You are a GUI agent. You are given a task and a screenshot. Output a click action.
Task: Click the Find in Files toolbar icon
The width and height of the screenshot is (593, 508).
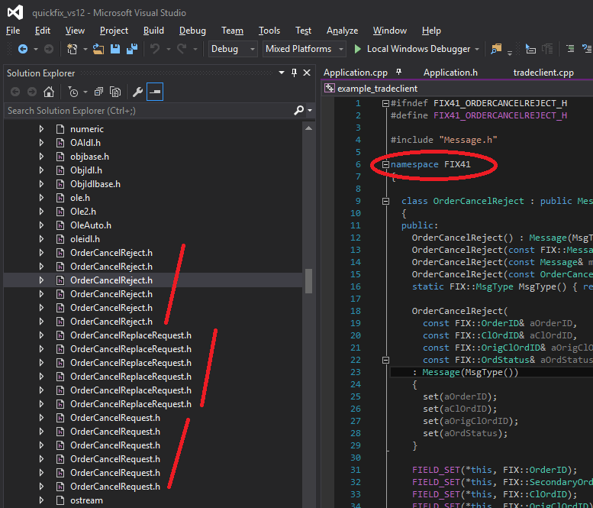(496, 49)
